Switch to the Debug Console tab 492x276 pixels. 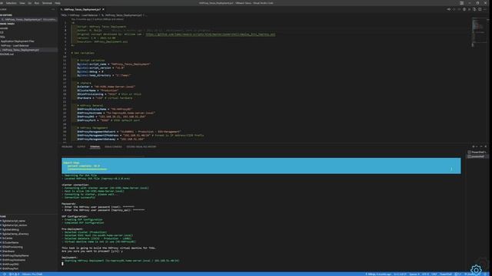point(113,146)
